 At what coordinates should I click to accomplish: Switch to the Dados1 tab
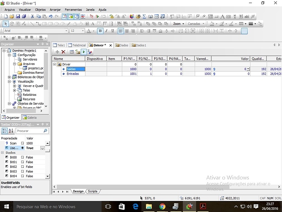click(x=139, y=45)
